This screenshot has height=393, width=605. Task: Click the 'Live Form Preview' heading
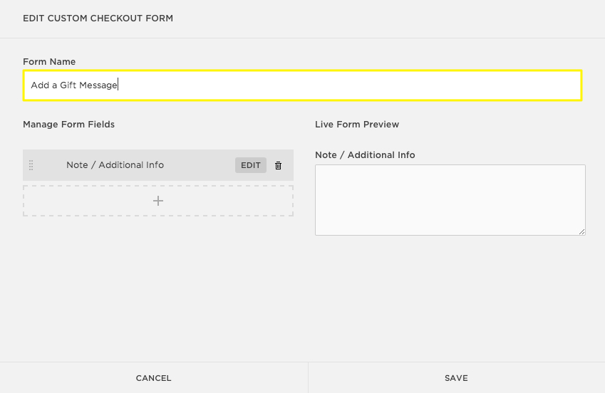click(357, 125)
